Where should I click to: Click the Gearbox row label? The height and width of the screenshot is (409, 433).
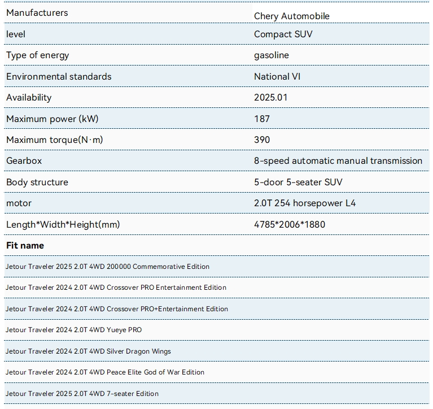coord(24,161)
